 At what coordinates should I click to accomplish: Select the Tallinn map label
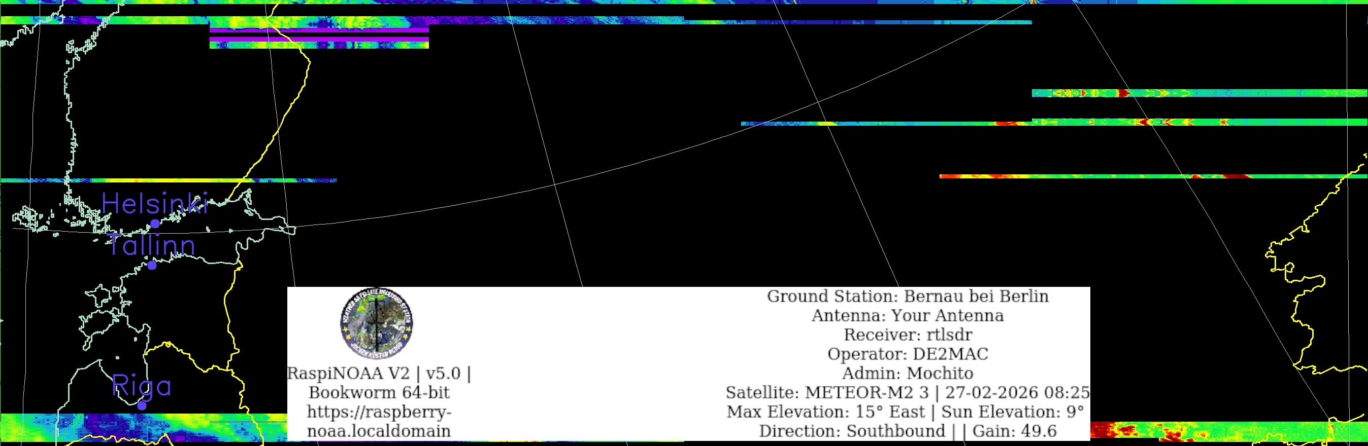coord(152,245)
